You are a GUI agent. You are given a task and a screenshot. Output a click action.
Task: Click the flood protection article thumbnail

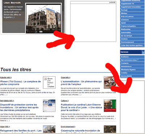tap(49, 106)
